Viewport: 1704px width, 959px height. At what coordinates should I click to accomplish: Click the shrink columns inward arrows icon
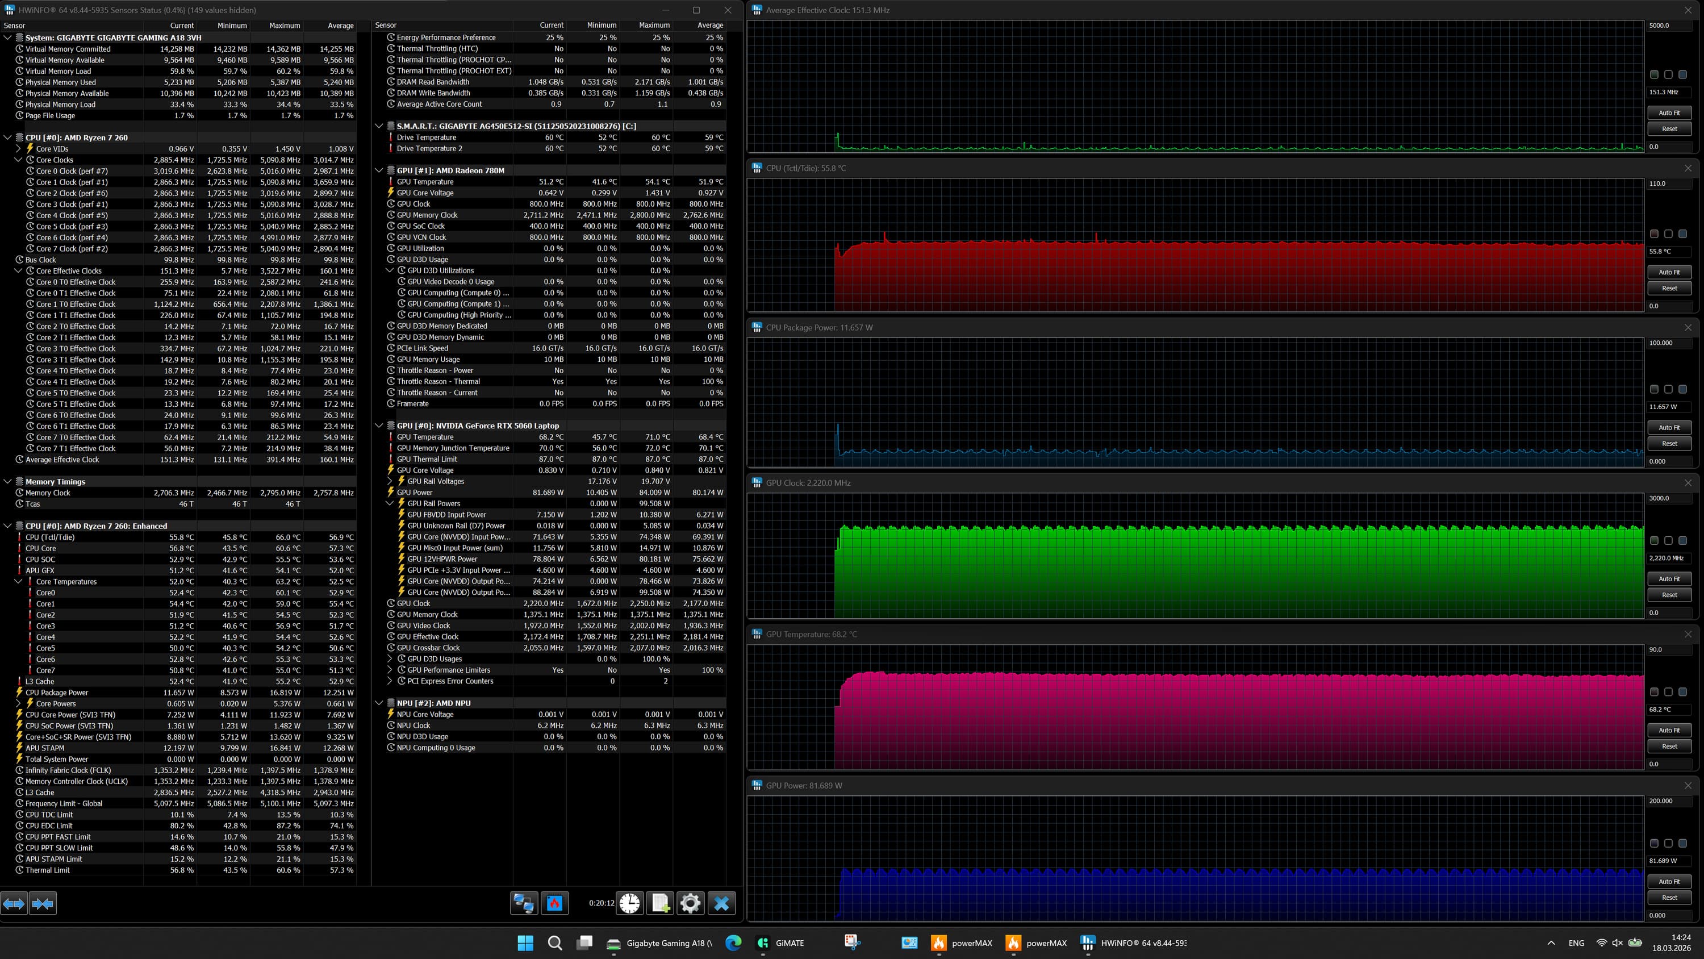(x=43, y=903)
